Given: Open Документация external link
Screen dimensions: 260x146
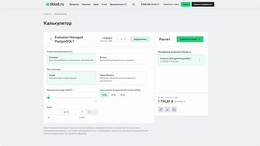Looking at the screenshot, I should 118,4.
